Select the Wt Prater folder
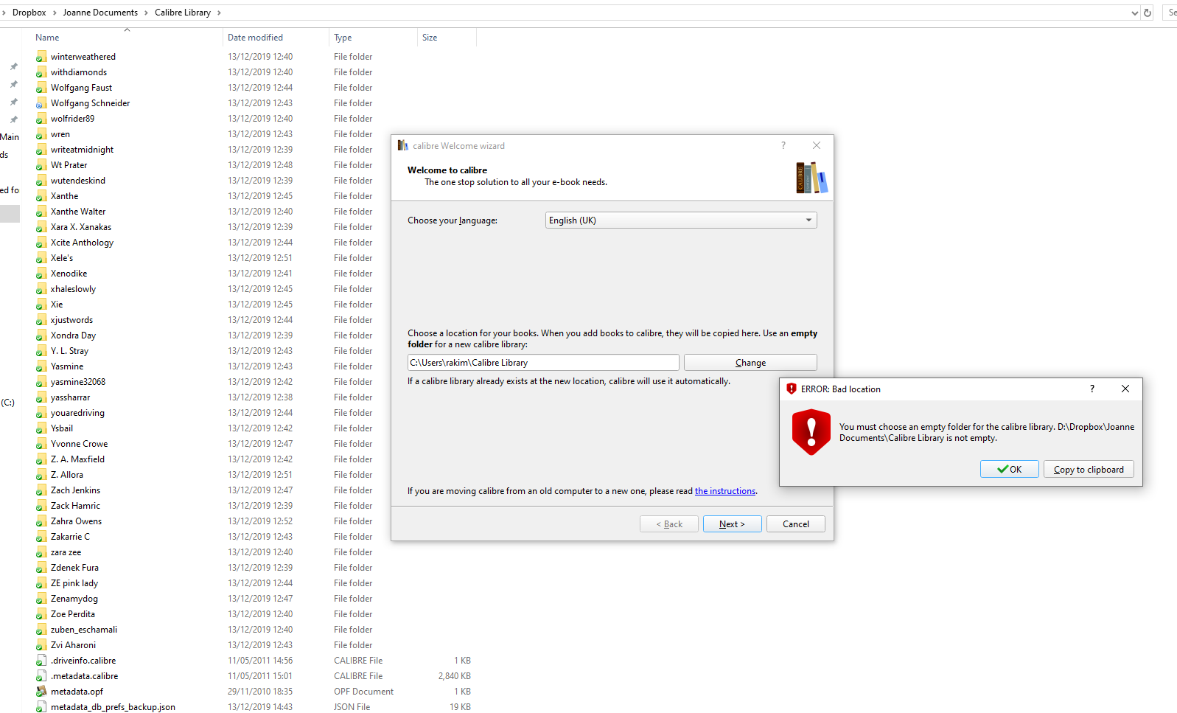Image resolution: width=1177 pixels, height=713 pixels. 69,165
